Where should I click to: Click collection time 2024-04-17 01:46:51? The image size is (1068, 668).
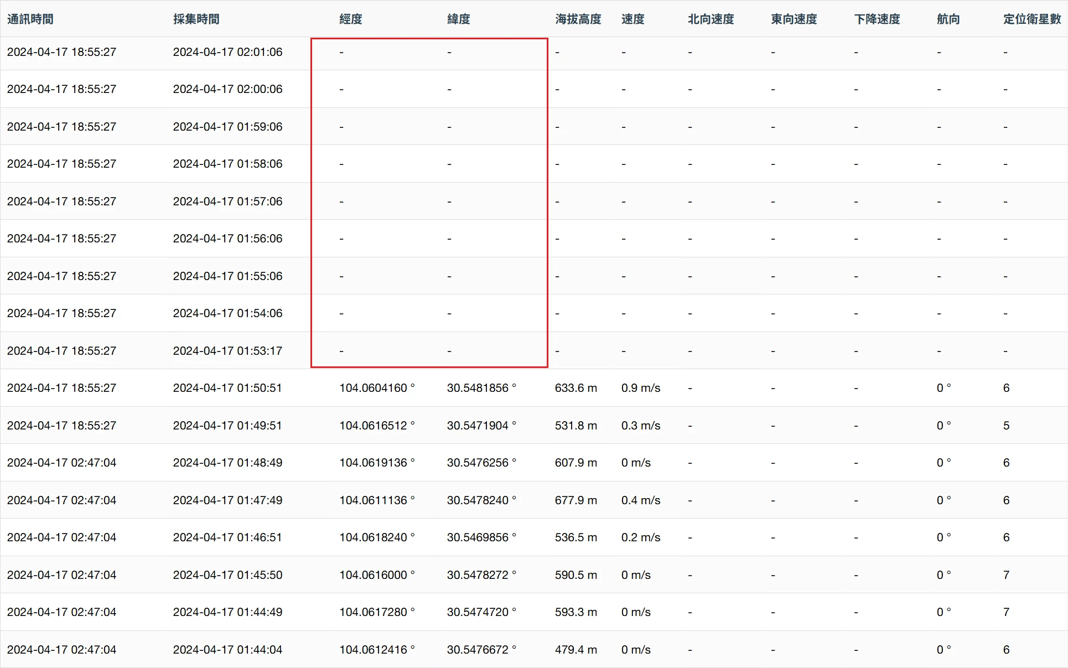point(227,537)
